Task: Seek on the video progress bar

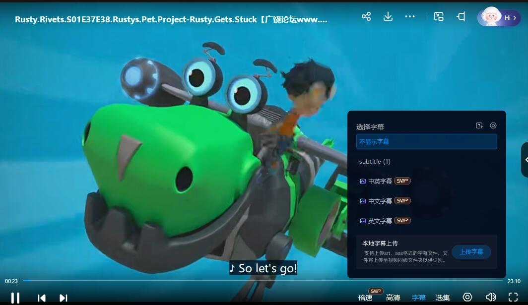Action: coord(263,280)
